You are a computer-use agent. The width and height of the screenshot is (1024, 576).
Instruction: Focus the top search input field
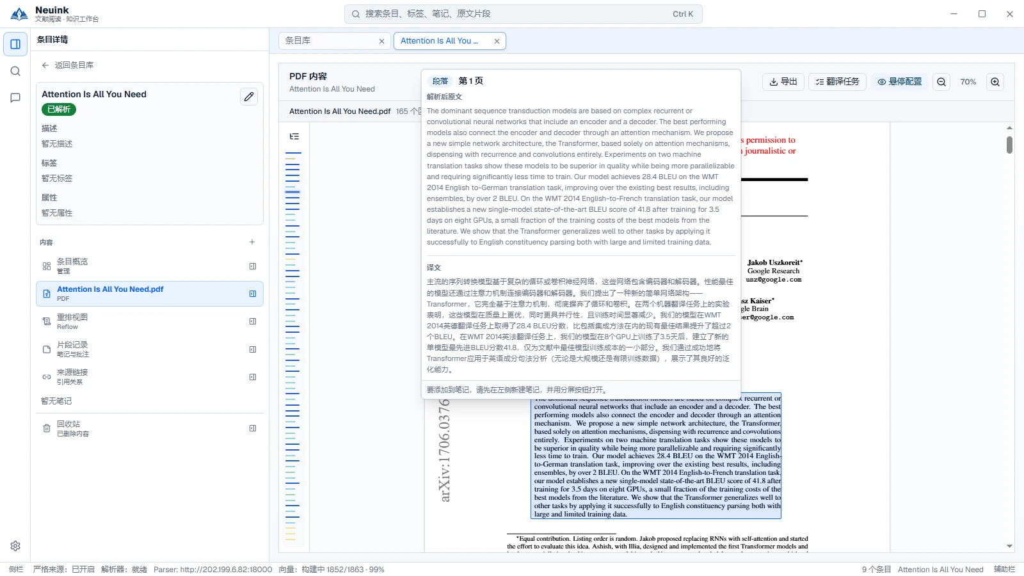tap(524, 14)
